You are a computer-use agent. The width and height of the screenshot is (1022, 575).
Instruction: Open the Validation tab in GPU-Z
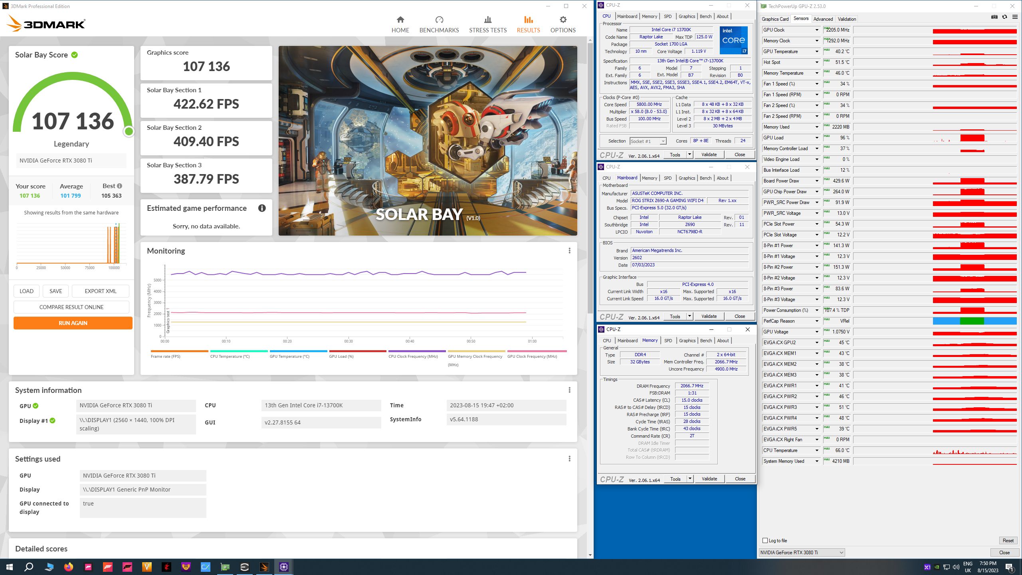(x=847, y=19)
